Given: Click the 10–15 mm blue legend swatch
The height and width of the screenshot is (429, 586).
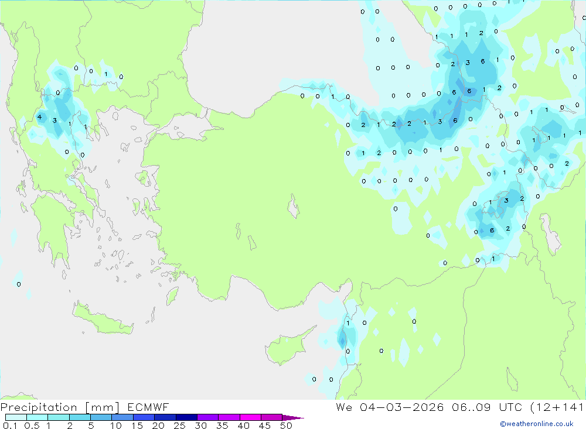Looking at the screenshot, I should [x=122, y=417].
